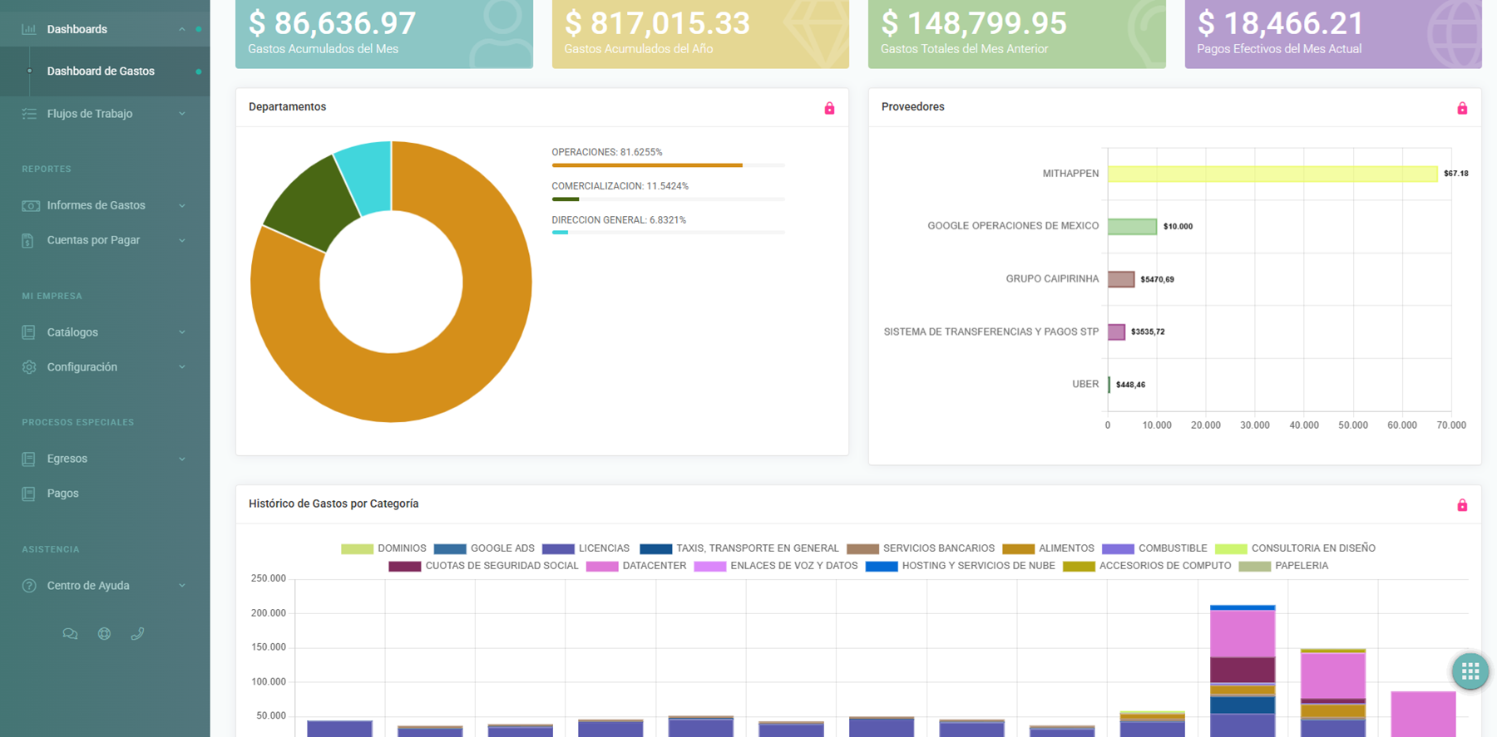Viewport: 1497px width, 737px height.
Task: Click the lock icon in Departamentos panel
Action: (x=829, y=108)
